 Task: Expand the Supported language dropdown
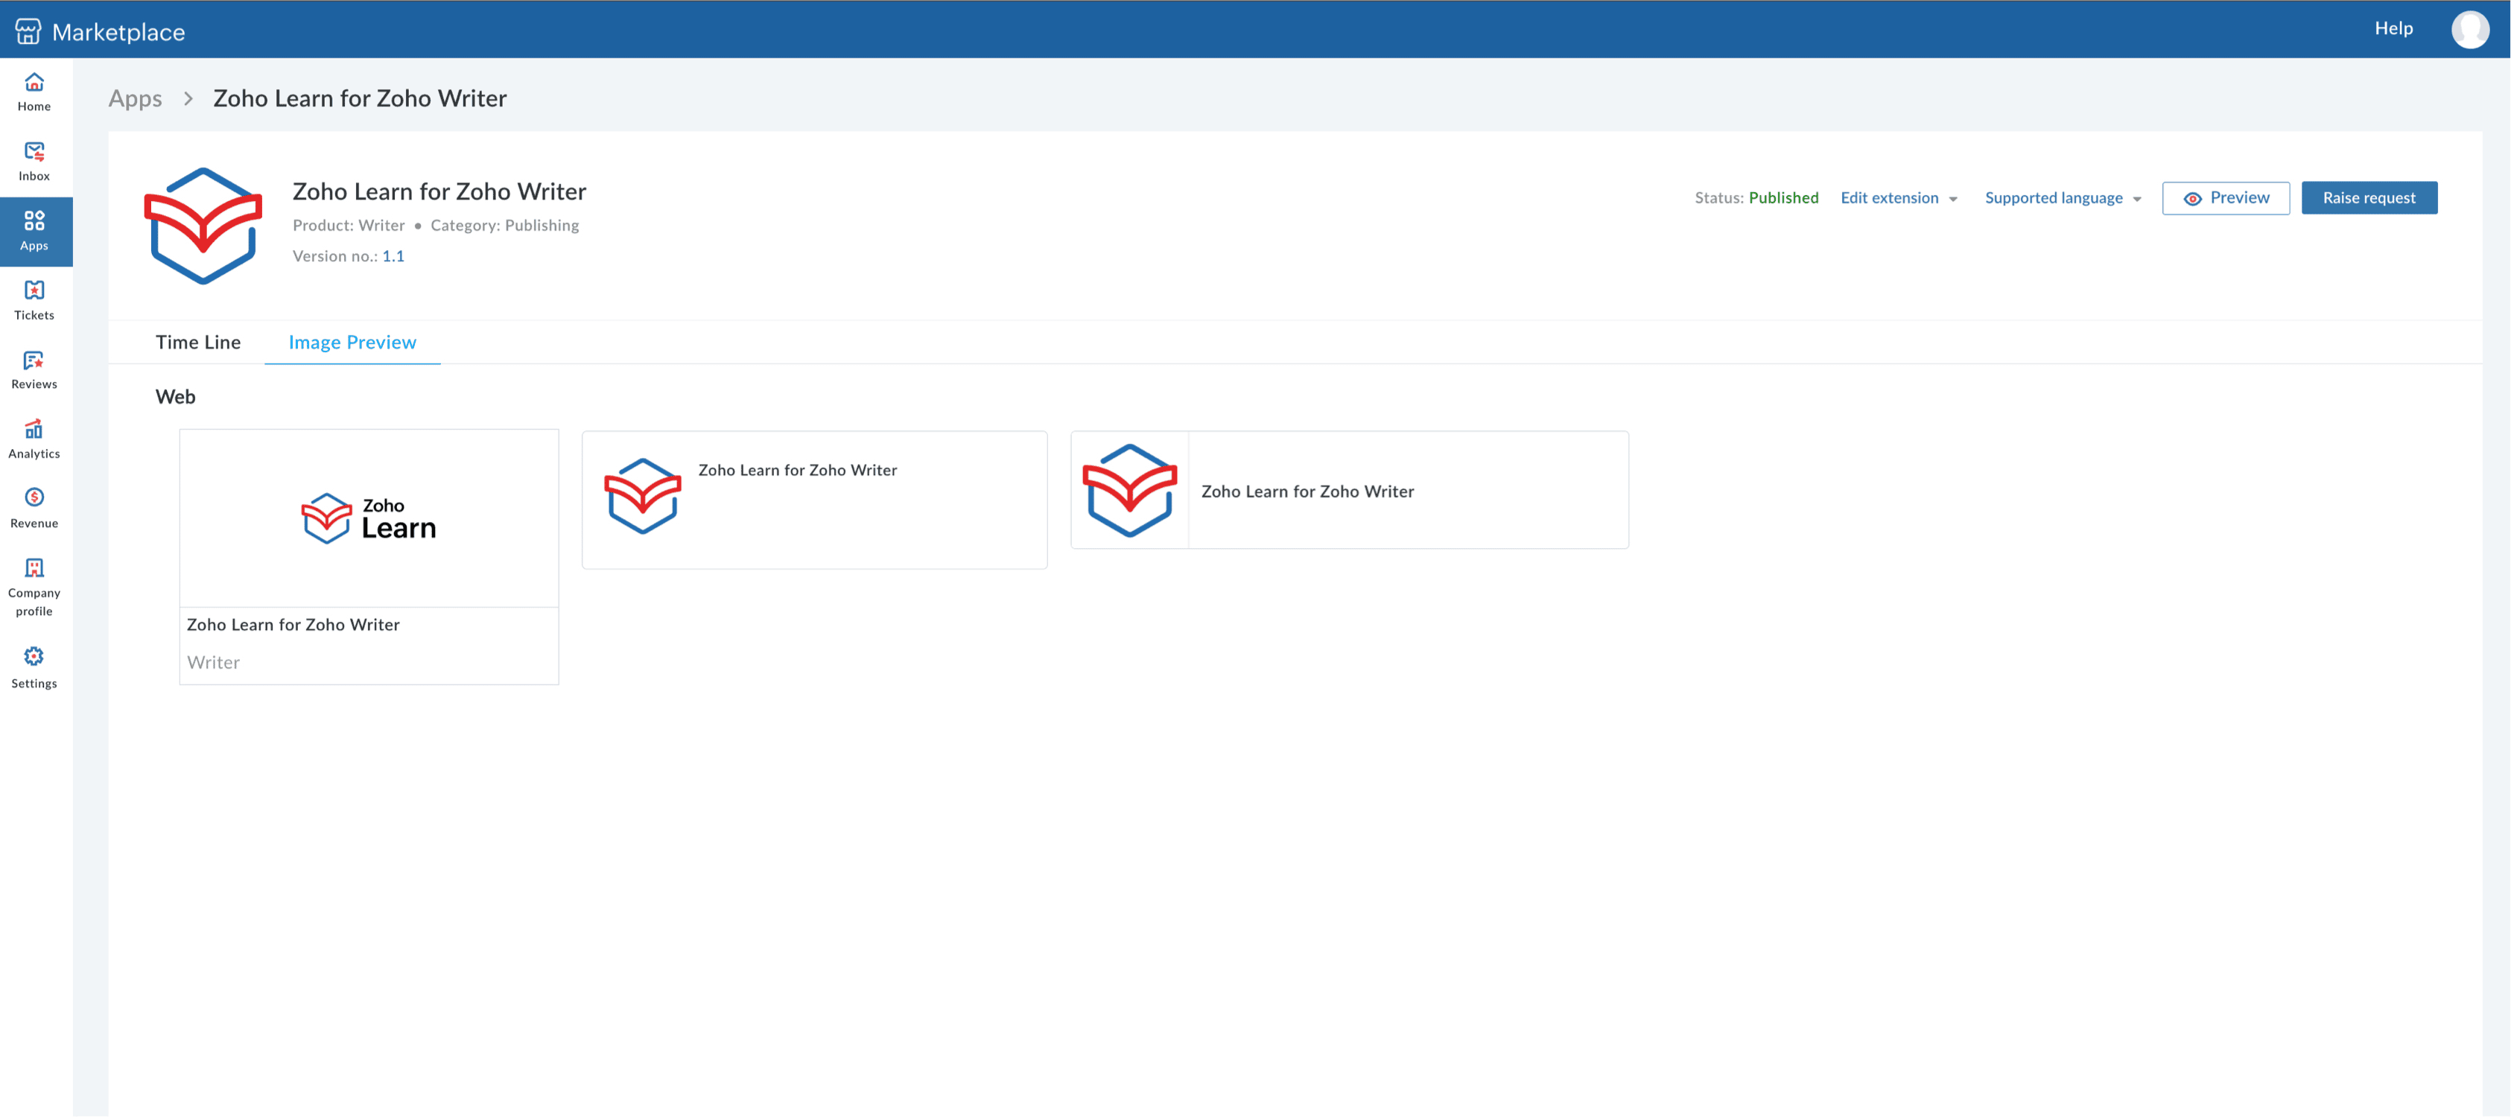click(x=2063, y=198)
